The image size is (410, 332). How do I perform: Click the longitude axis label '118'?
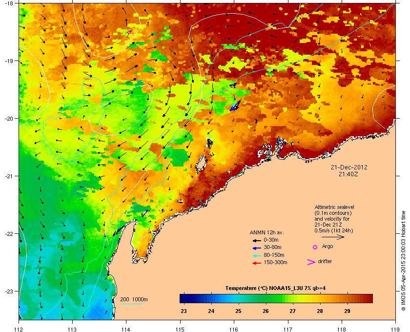click(x=342, y=330)
